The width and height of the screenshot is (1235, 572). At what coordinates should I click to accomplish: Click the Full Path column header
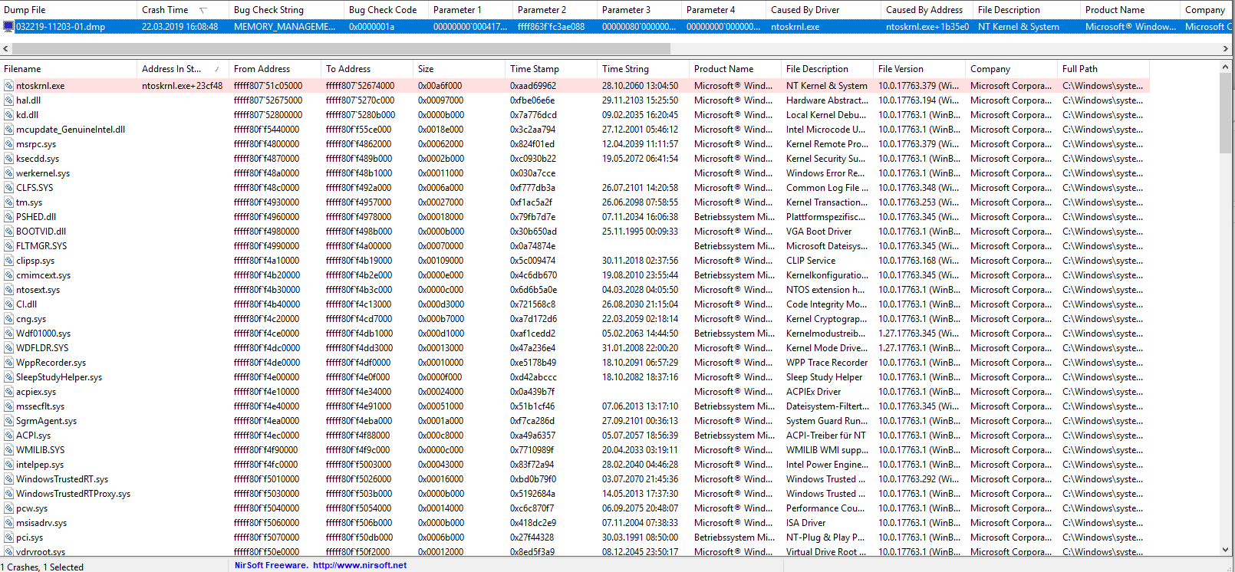tap(1103, 69)
